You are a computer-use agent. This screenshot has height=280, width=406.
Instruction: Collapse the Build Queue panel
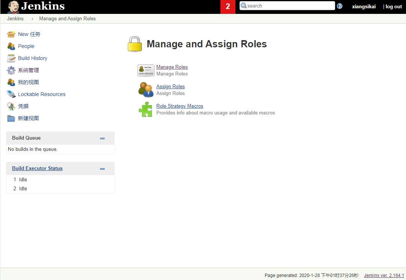pos(102,138)
